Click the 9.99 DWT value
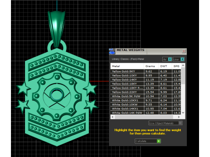210x157 pixels. (x=164, y=92)
